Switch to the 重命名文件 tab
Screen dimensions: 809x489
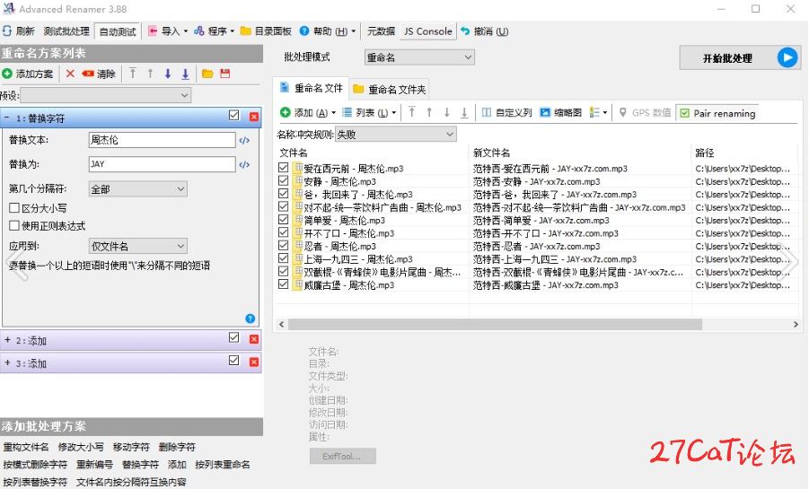coord(311,88)
